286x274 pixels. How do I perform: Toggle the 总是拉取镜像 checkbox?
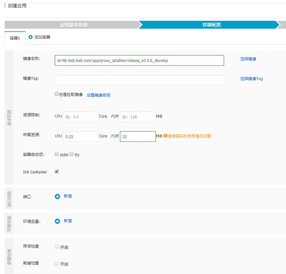[x=57, y=94]
